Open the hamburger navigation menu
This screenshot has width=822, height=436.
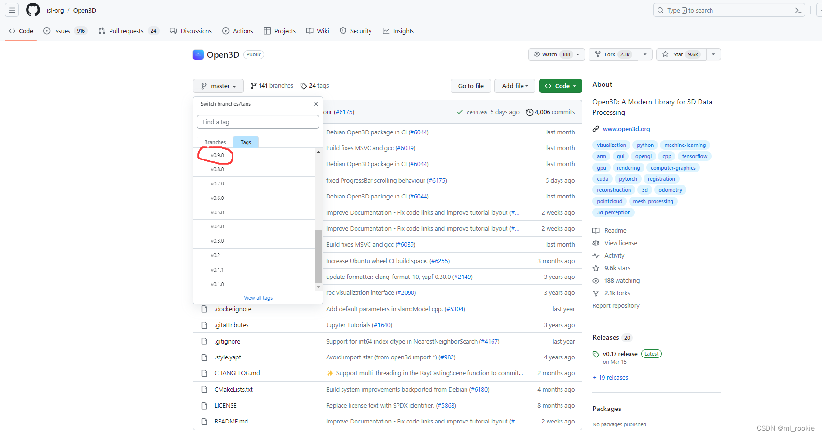pos(12,10)
